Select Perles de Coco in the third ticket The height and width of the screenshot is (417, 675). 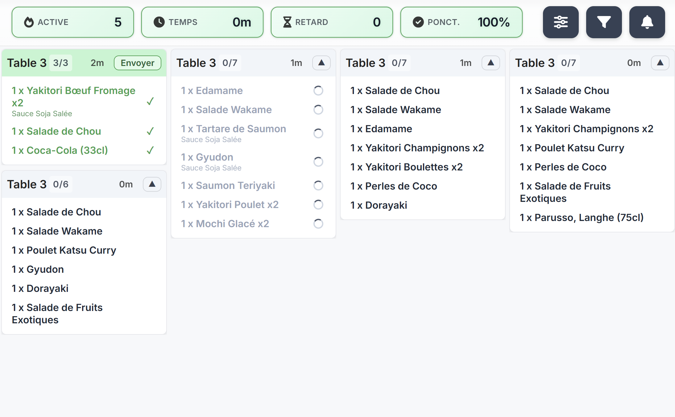tap(394, 186)
